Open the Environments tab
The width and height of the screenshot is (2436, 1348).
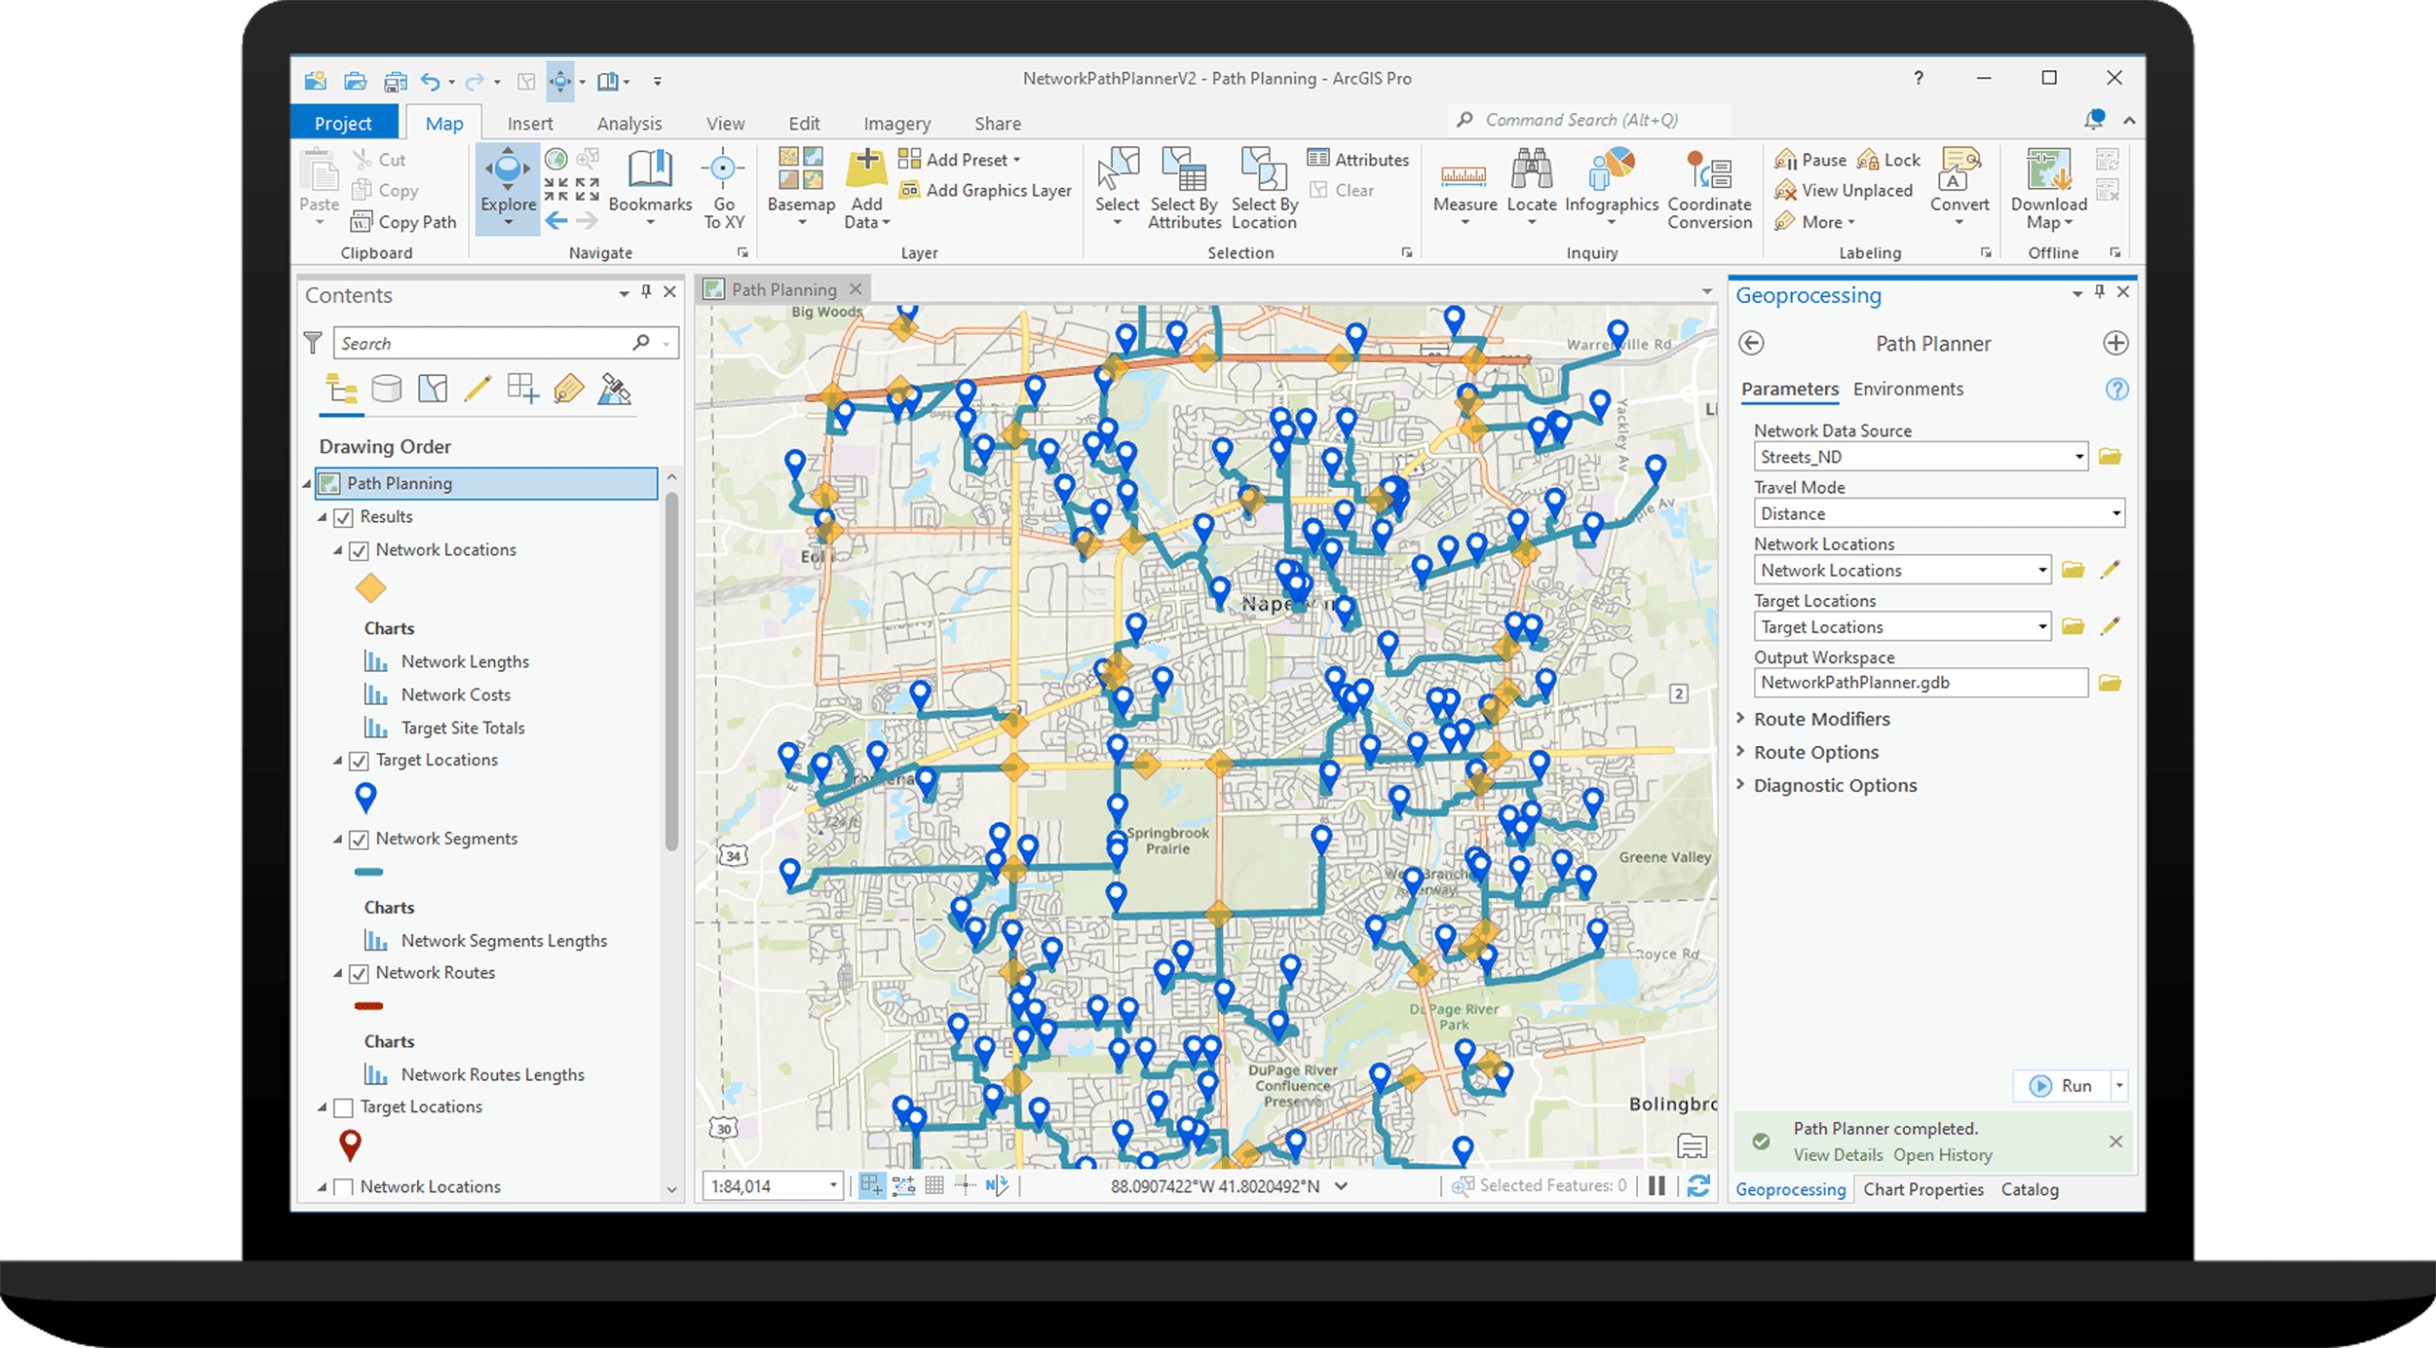click(x=1907, y=389)
